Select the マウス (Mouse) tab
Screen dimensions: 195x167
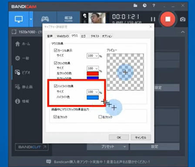click(75, 36)
